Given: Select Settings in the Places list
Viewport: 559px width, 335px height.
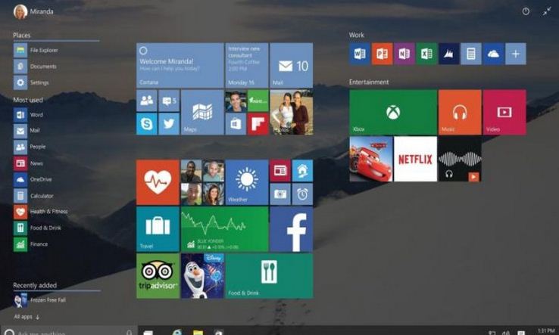Looking at the screenshot, I should [x=39, y=82].
